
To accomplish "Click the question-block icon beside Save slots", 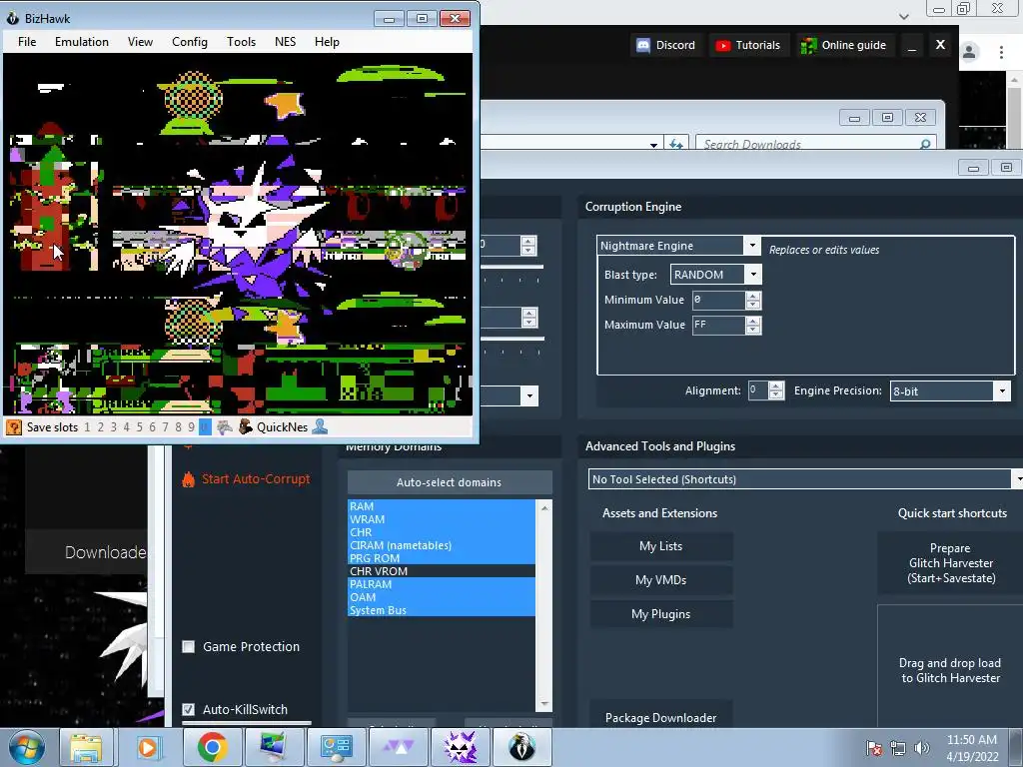I will click(x=14, y=427).
